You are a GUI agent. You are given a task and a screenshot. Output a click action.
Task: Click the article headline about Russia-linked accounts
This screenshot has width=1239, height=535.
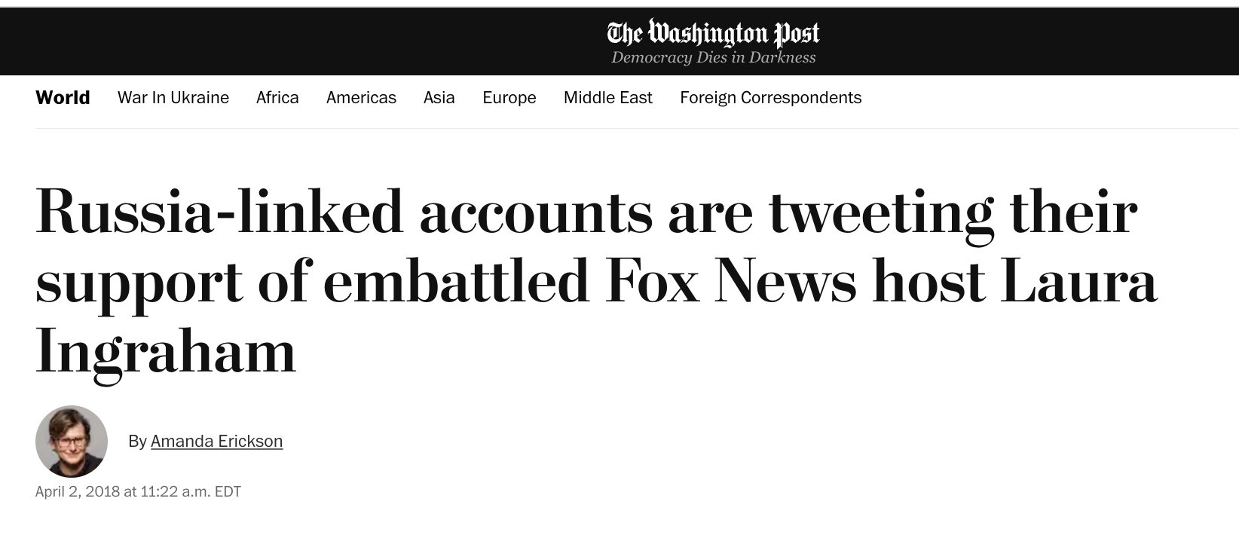pyautogui.click(x=588, y=281)
